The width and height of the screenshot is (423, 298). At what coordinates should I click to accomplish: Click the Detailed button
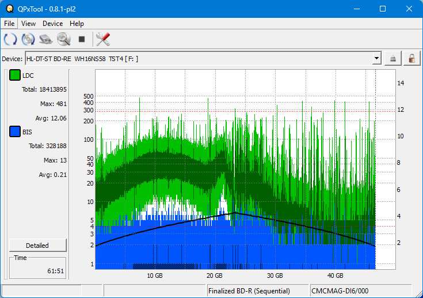37,245
